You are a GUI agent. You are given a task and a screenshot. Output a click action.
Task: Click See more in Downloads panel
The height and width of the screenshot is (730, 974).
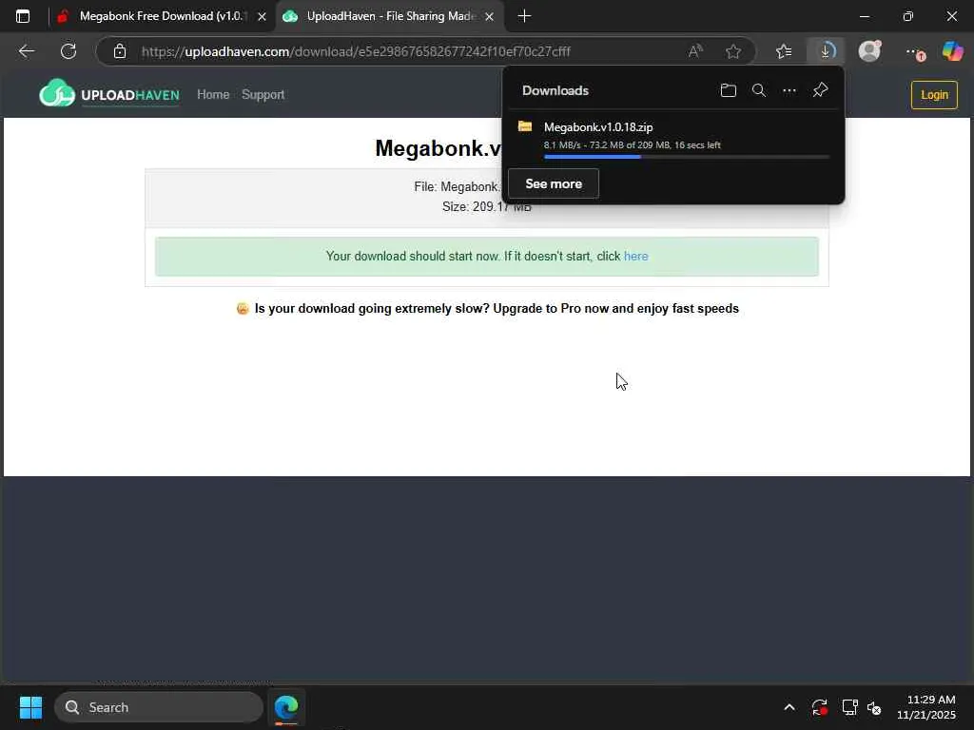click(x=554, y=183)
